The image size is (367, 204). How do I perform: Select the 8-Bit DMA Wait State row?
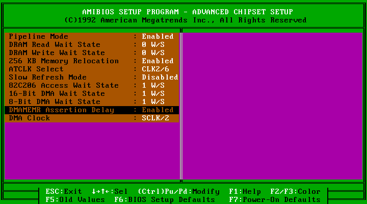[x=55, y=102]
